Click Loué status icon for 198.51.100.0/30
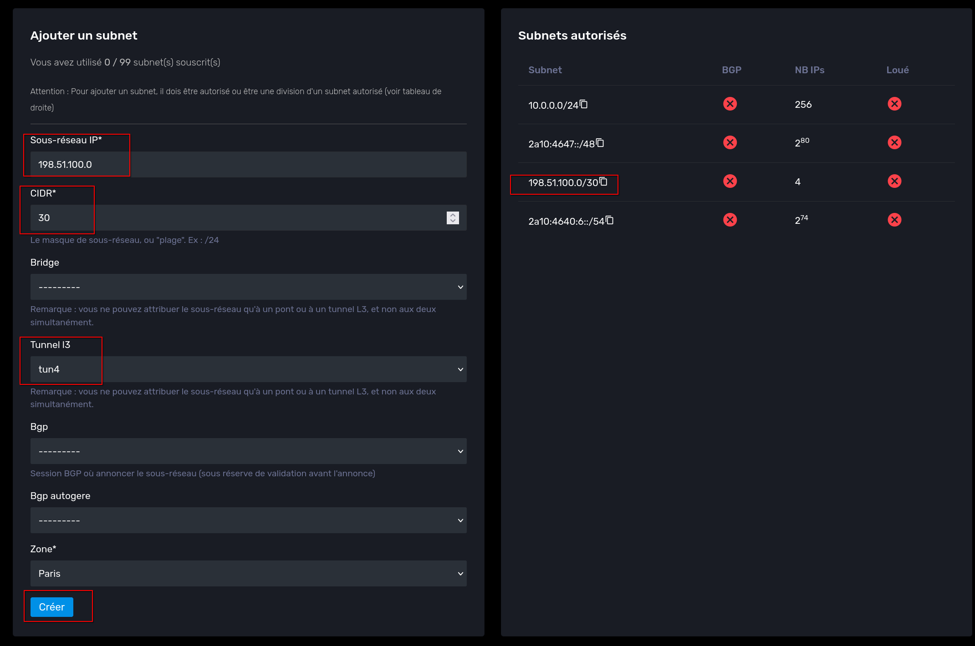Image resolution: width=975 pixels, height=646 pixels. coord(894,182)
